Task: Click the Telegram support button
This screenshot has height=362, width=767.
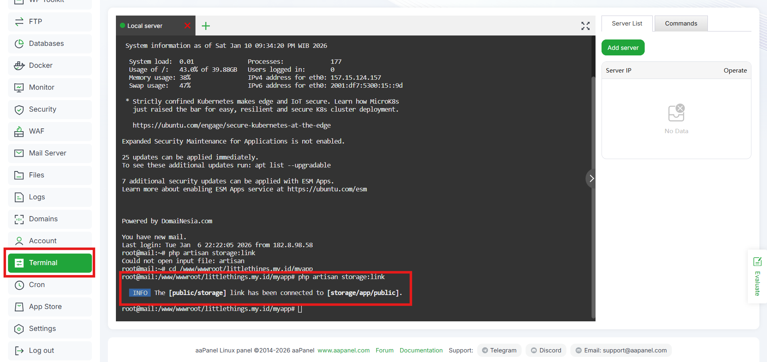Action: click(x=499, y=350)
